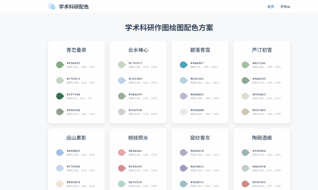
Task: Open the 学术科研配色 site title link
Action: tap(74, 7)
